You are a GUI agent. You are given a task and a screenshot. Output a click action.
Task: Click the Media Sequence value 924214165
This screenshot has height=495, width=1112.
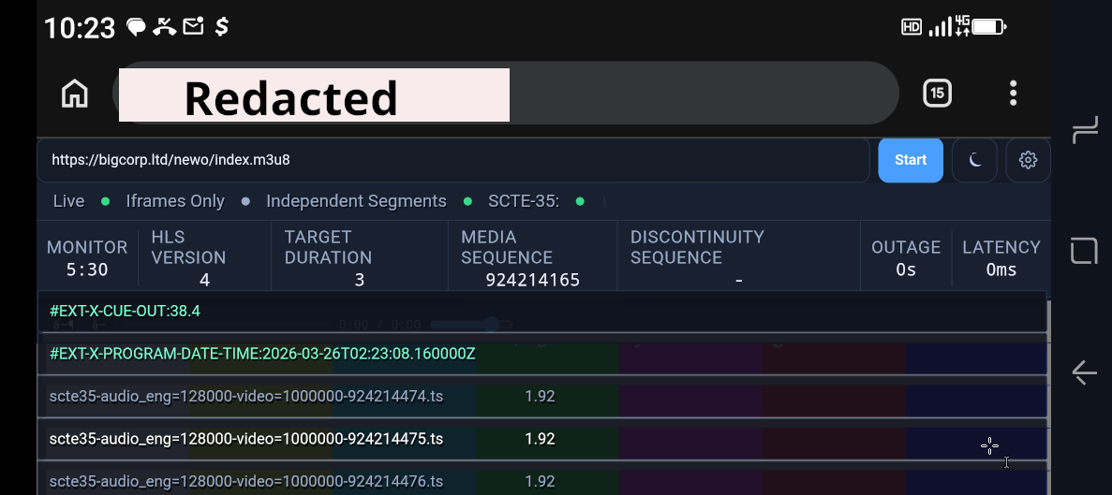(x=532, y=280)
